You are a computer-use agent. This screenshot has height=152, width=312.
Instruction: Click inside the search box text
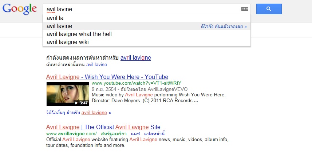tap(59, 9)
